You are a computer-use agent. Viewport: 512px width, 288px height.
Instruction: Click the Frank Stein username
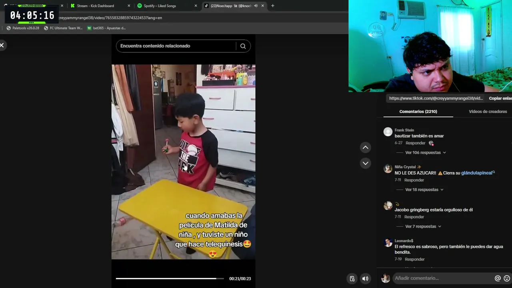404,130
